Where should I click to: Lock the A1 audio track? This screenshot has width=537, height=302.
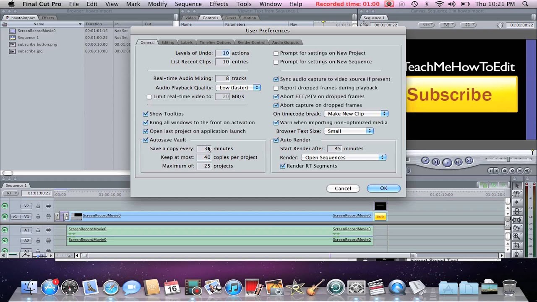[x=38, y=230]
